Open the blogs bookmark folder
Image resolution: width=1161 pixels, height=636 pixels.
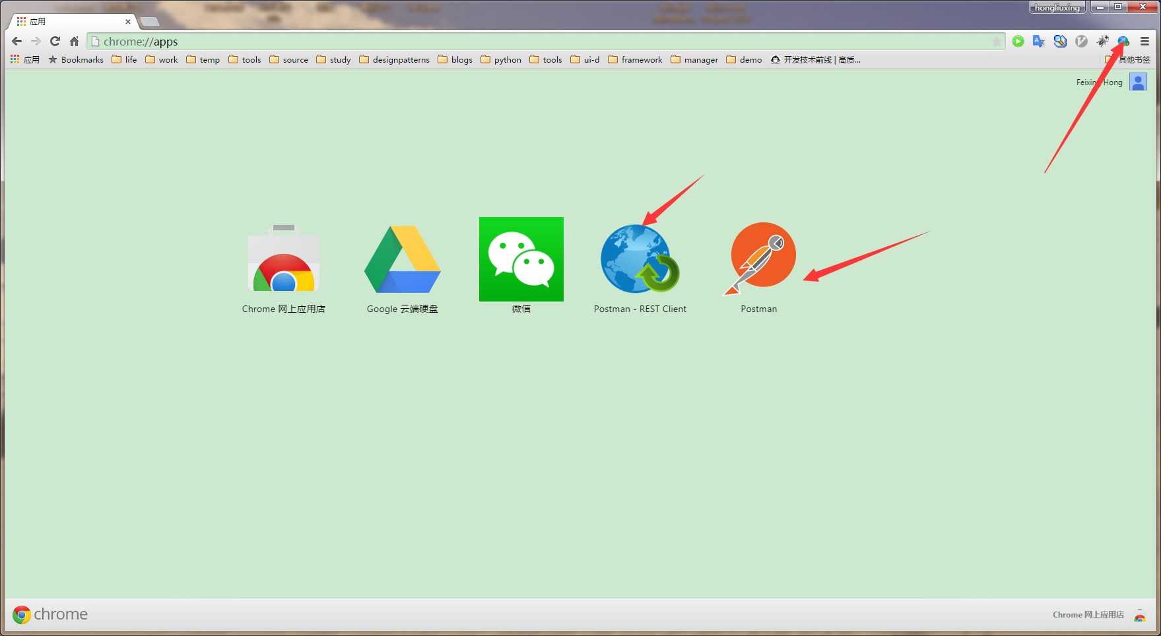pyautogui.click(x=455, y=59)
